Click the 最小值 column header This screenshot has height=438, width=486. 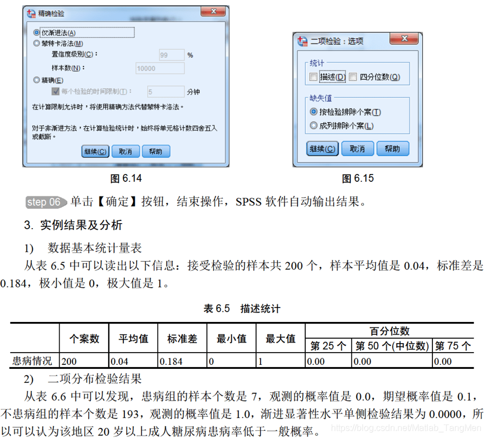(x=232, y=339)
